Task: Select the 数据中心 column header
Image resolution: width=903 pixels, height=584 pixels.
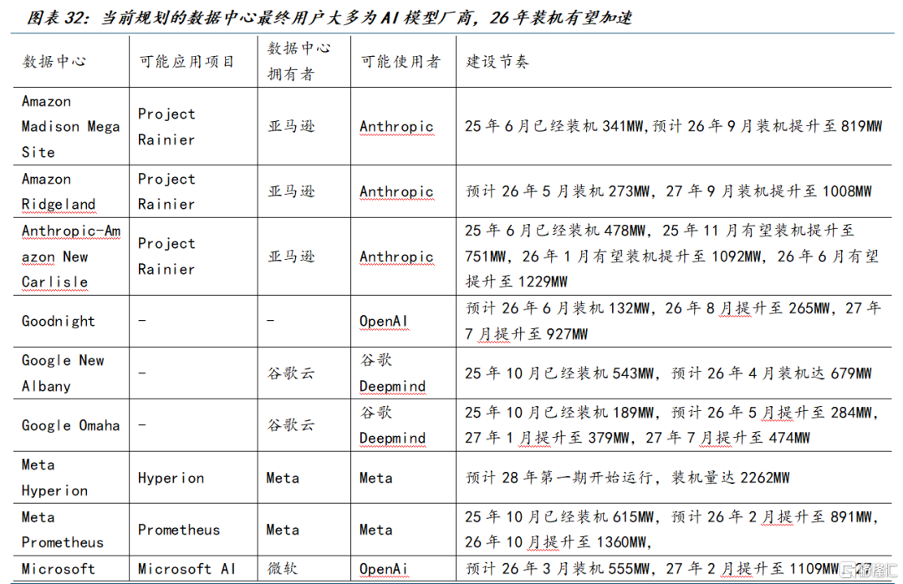Action: 54,62
